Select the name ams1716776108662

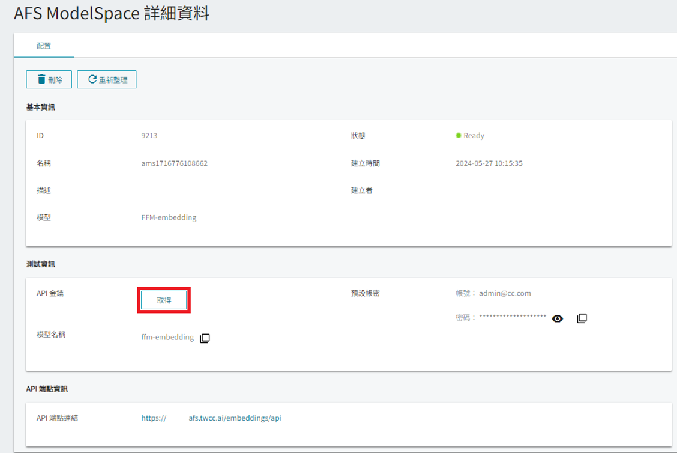coord(175,163)
